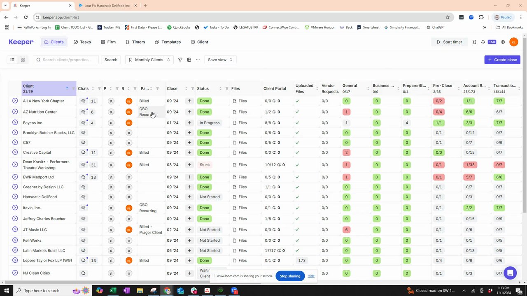Open the chat icon for EWR Medport Ltd
The height and width of the screenshot is (296, 527).
pos(84,177)
